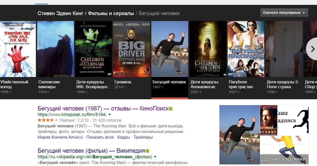The height and width of the screenshot is (166, 317).
Task: Click green icon next to Википедия title
Action: pyautogui.click(x=147, y=151)
